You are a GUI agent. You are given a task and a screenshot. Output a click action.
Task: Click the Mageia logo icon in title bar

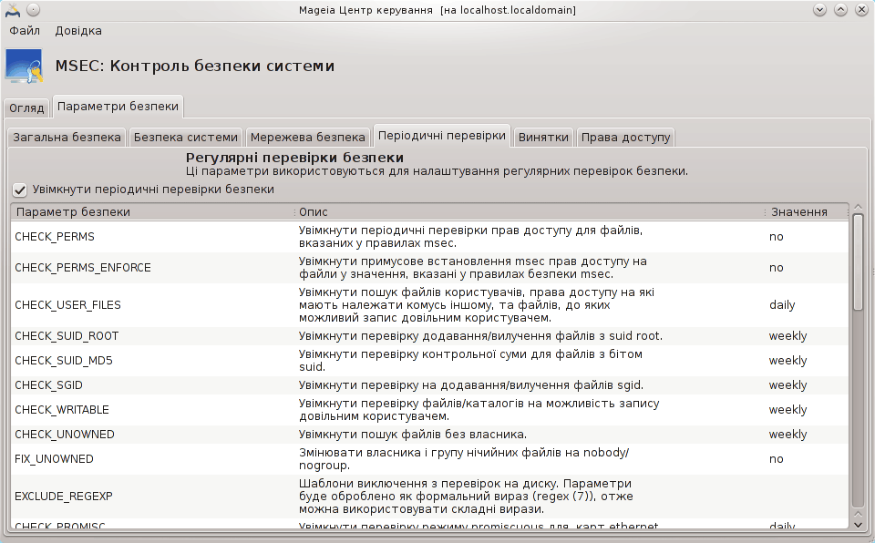click(x=13, y=10)
